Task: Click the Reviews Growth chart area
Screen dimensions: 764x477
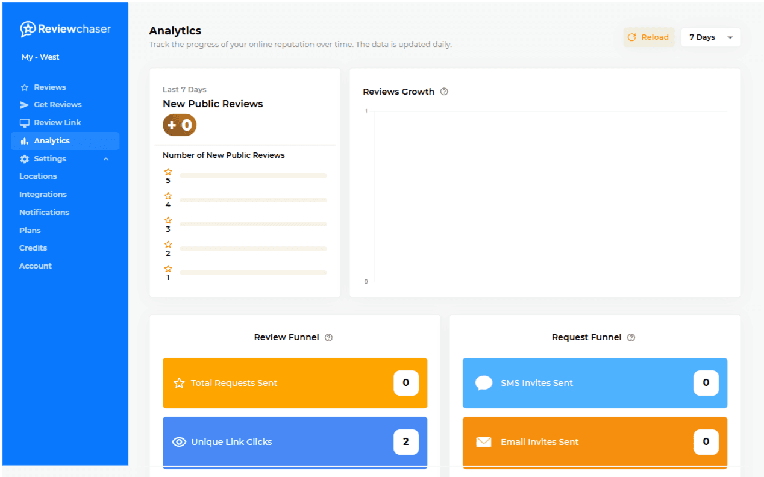Action: (x=550, y=197)
